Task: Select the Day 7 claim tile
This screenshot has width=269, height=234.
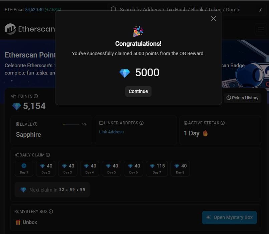Action: 157,168
